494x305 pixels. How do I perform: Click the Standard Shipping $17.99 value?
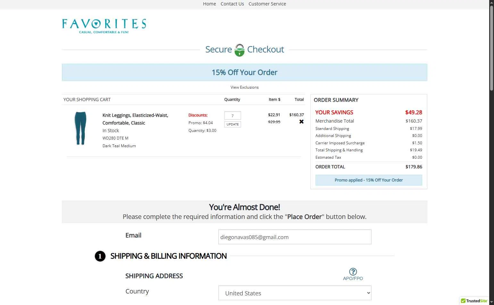[416, 129]
